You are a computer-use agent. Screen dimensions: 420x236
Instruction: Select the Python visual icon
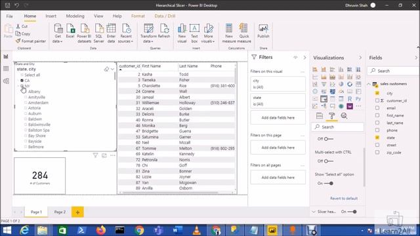[358, 99]
